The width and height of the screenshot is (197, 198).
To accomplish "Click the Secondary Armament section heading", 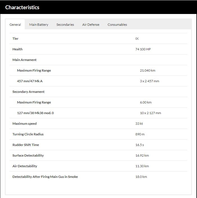I will (28, 92).
